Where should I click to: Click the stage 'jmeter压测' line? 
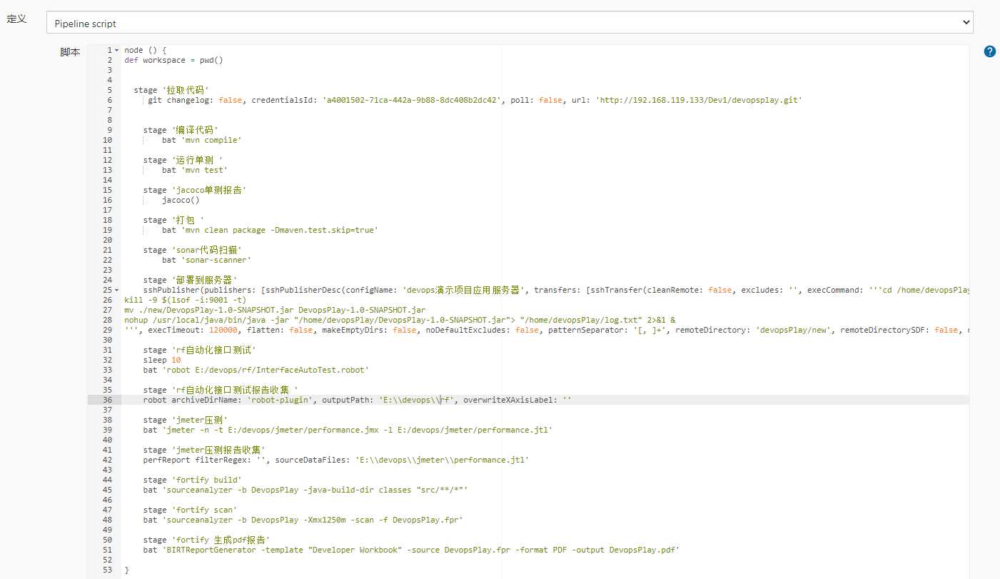(185, 420)
